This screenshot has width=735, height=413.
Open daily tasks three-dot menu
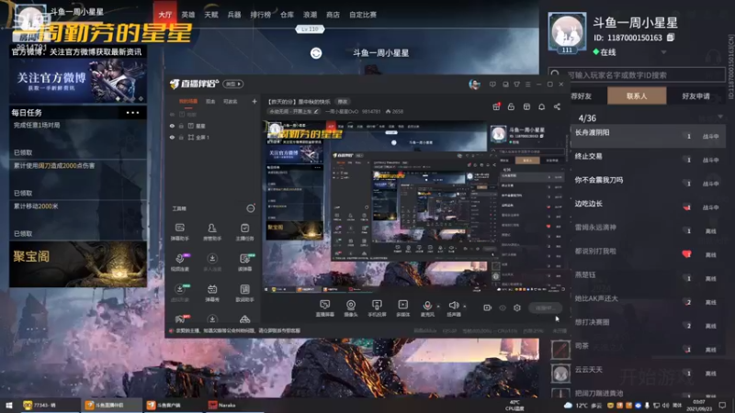click(132, 112)
